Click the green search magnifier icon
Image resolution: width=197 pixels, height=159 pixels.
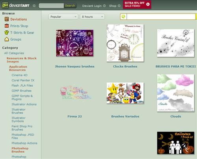(x=123, y=17)
